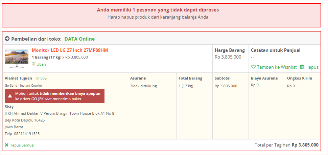Open the DATA Online store link
Image resolution: width=328 pixels, height=155 pixels.
79,39
